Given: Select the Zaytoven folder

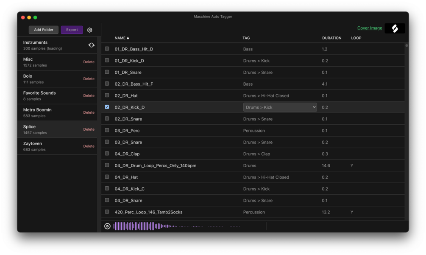Looking at the screenshot, I should [57, 146].
